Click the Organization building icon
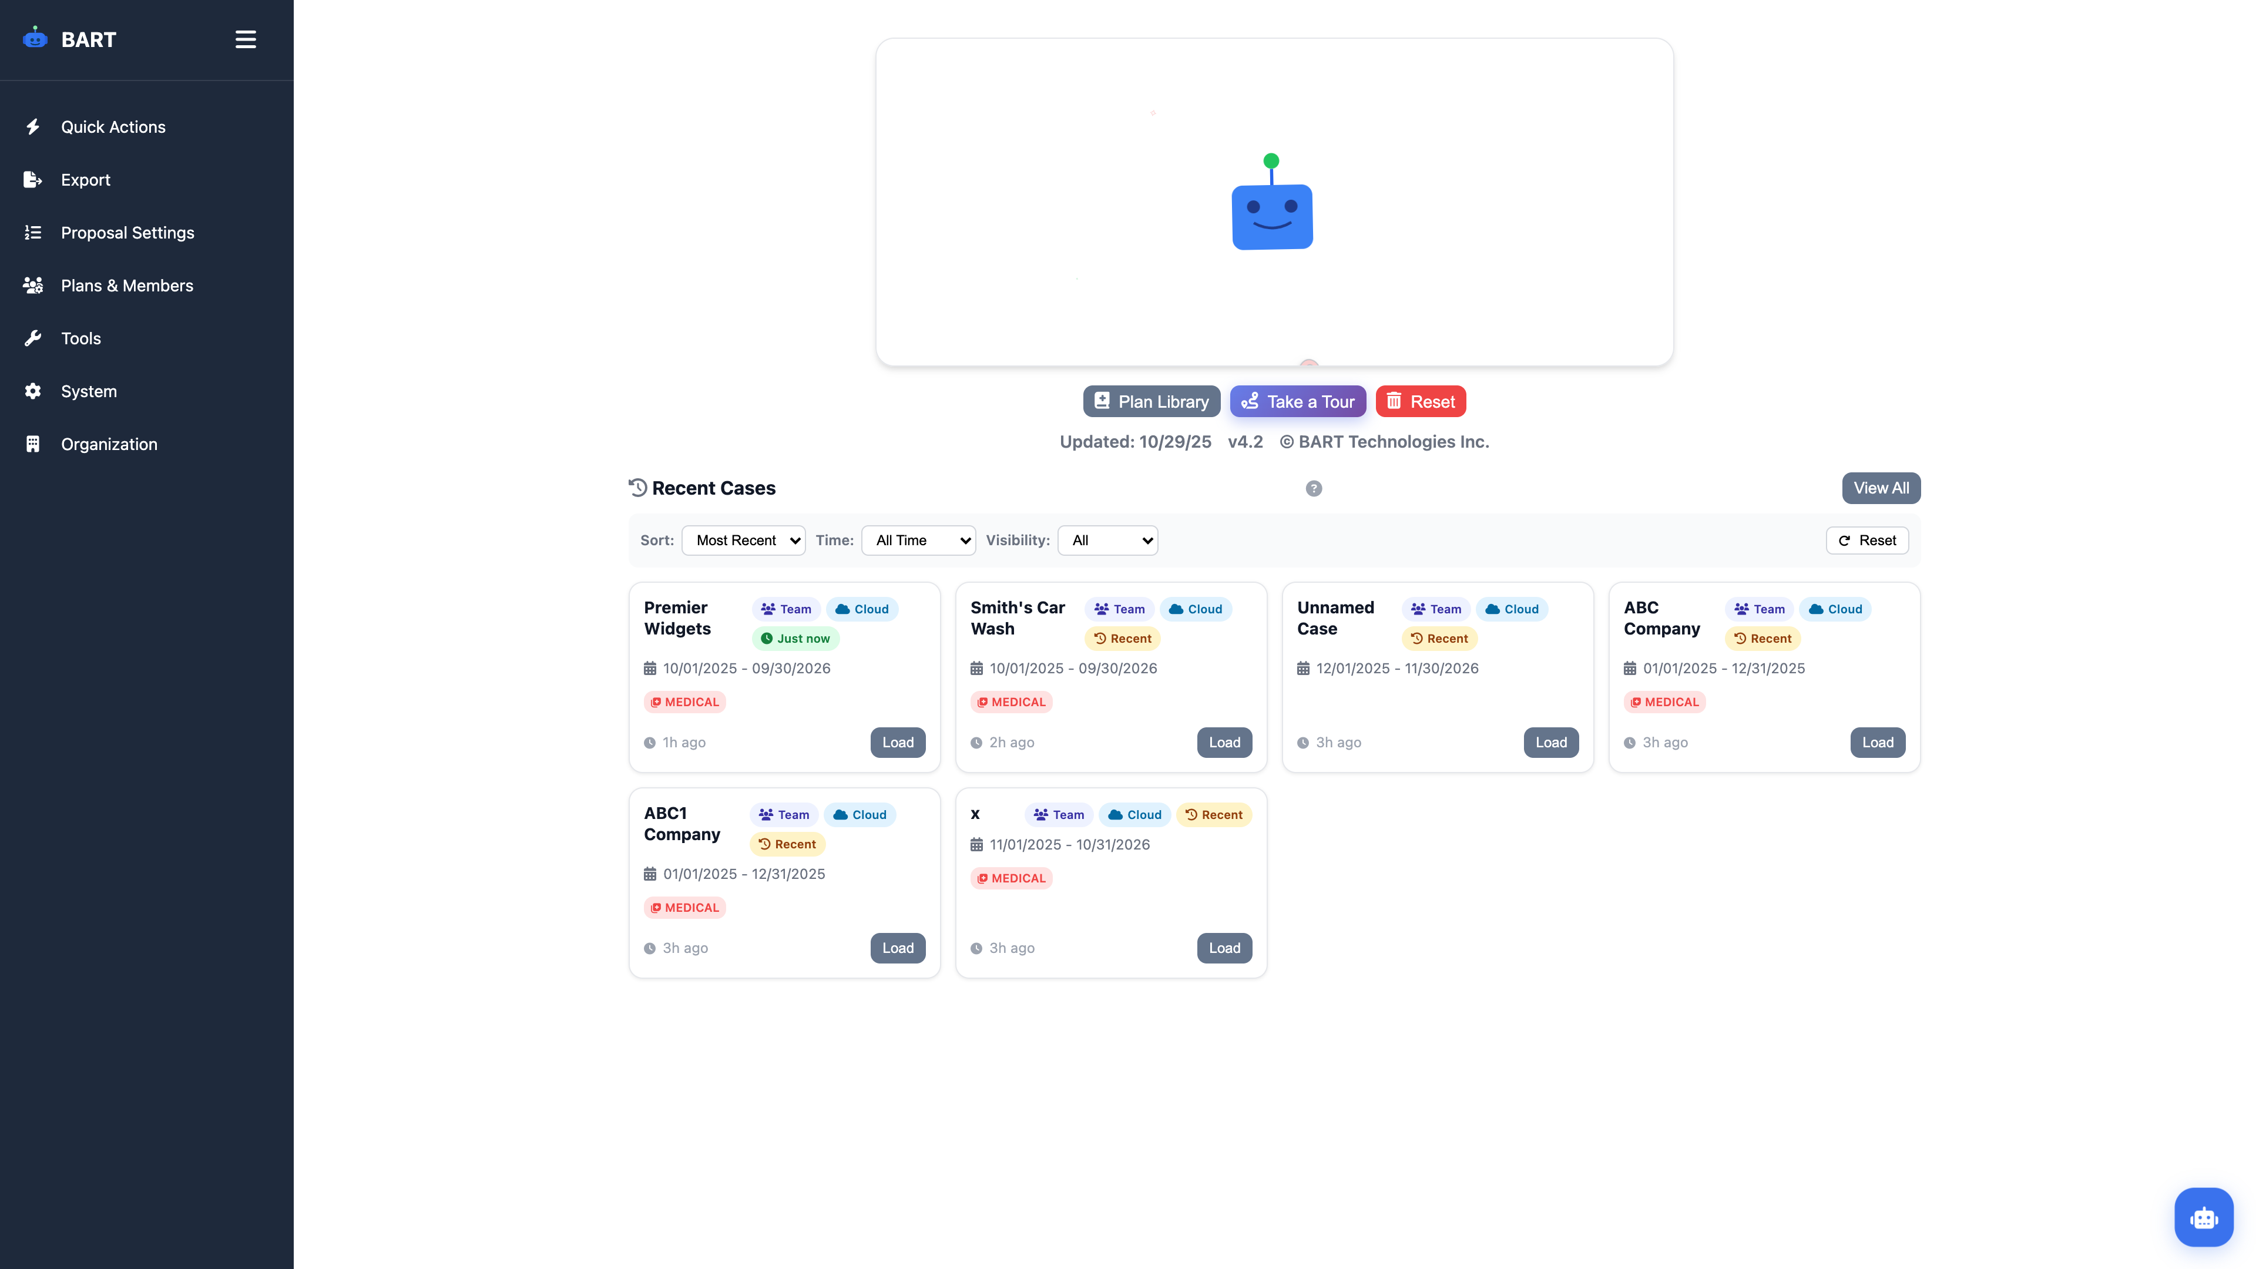The image size is (2256, 1269). [32, 443]
